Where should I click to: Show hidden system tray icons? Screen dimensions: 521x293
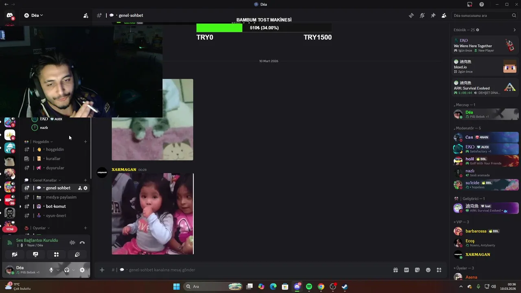point(461,286)
